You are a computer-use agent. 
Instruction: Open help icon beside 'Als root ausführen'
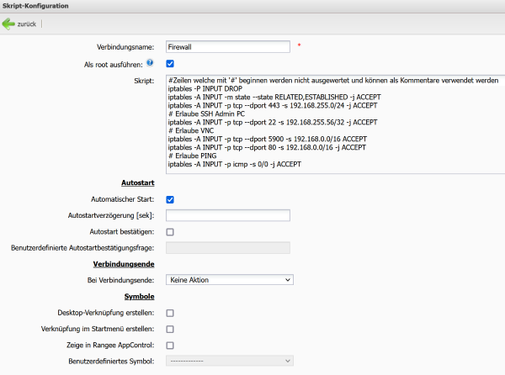[x=150, y=62]
